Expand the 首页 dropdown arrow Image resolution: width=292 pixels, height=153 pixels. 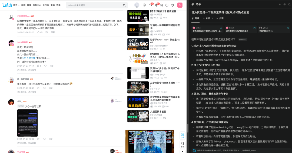coord(19,5)
